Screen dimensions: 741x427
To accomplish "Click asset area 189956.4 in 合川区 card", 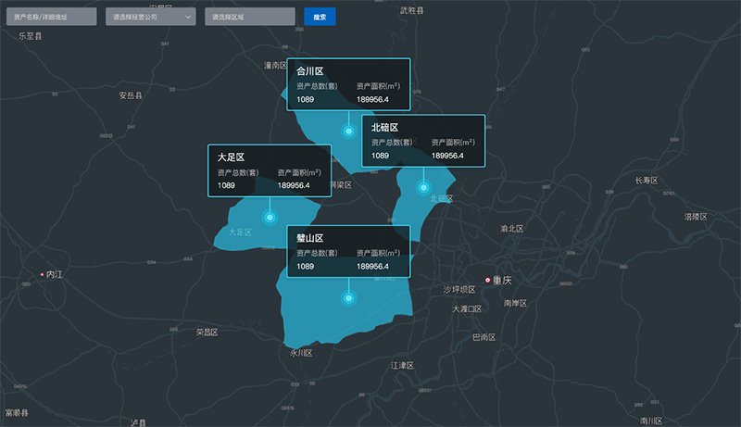I will click(372, 99).
